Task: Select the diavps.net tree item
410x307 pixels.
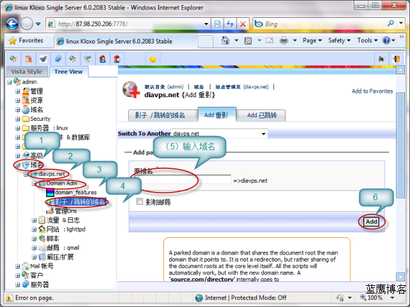Action: 51,174
